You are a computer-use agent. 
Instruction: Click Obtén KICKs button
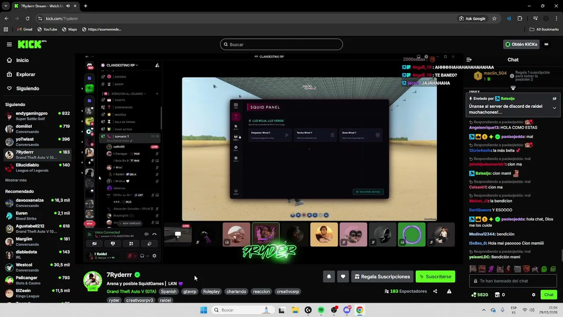(521, 44)
